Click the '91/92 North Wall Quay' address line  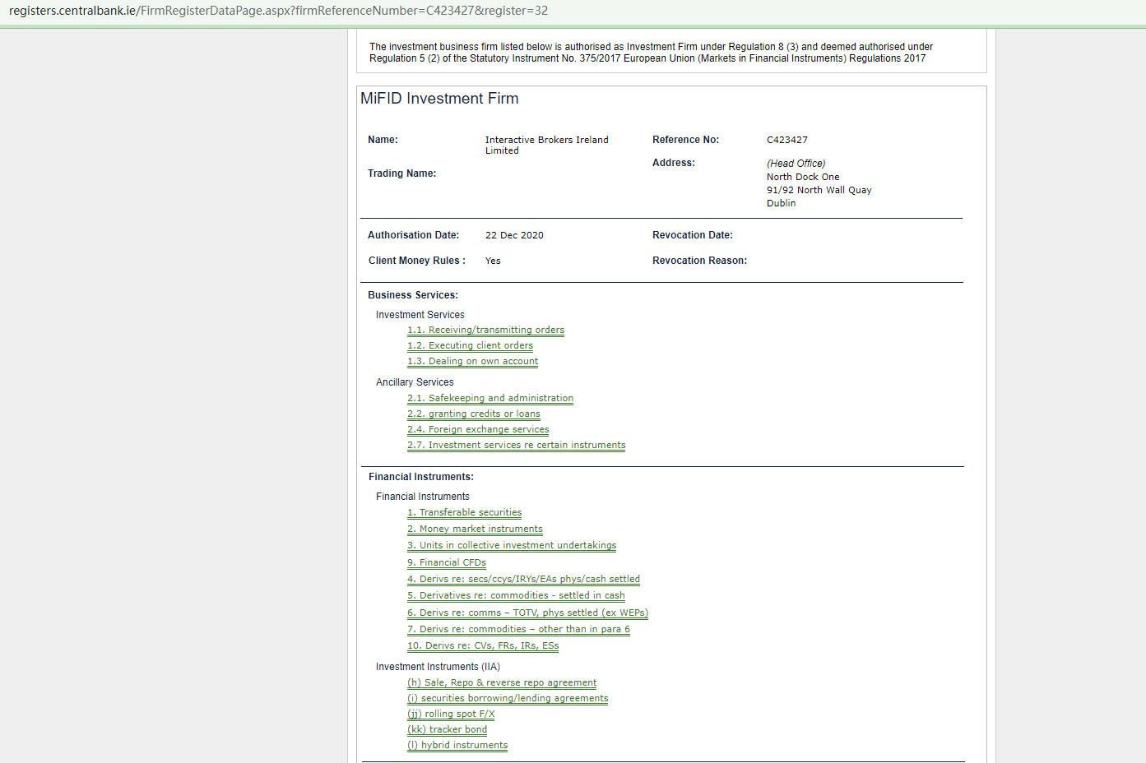click(819, 190)
